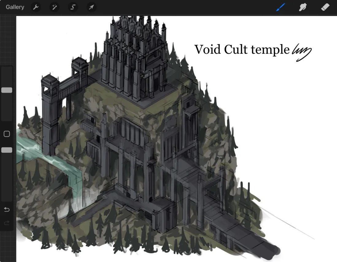Select the Transform arrow tool
Image resolution: width=337 pixels, height=262 pixels.
coord(91,7)
